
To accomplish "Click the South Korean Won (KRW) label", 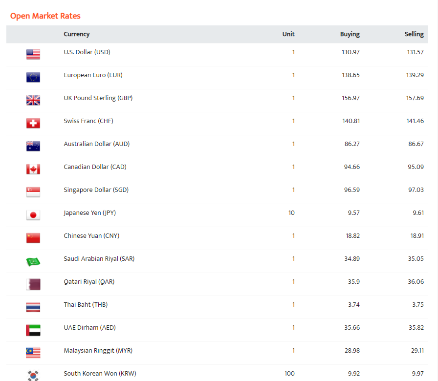I will (100, 374).
